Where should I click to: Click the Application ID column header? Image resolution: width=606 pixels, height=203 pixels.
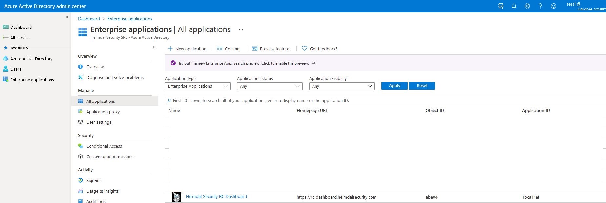[536, 110]
